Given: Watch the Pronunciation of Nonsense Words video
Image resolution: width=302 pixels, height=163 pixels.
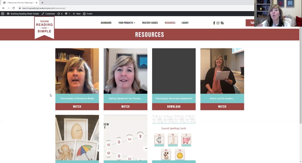Looking at the screenshot, I should coord(77,106).
